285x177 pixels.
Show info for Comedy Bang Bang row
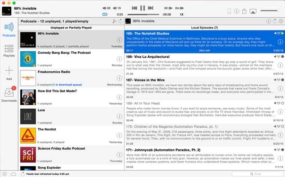coord(119,59)
